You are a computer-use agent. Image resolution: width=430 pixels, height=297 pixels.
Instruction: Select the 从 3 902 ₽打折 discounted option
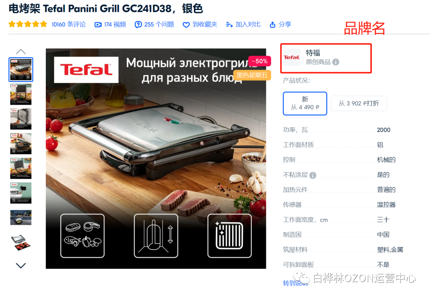point(359,104)
